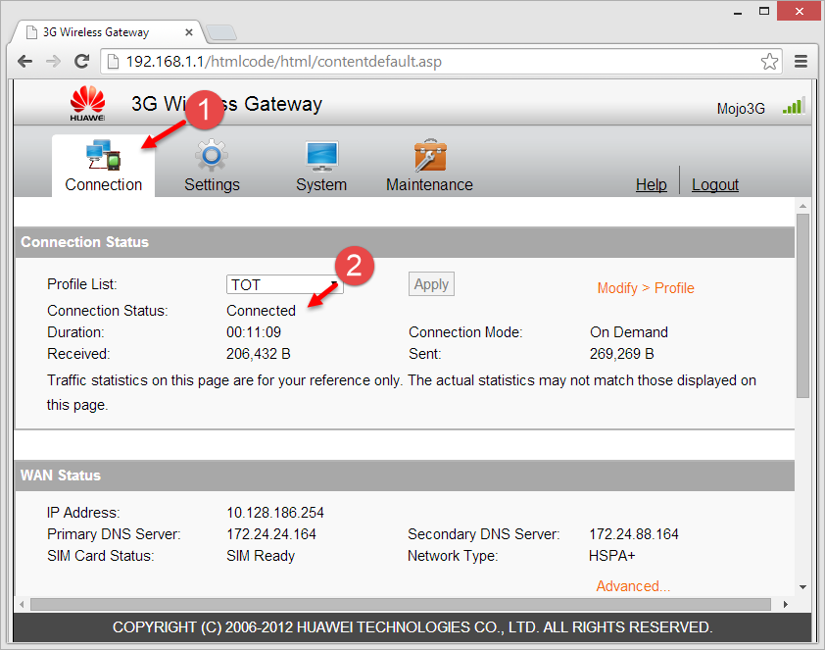Expand the Profile List dropdown showing TOT
This screenshot has width=825, height=650.
coord(285,284)
